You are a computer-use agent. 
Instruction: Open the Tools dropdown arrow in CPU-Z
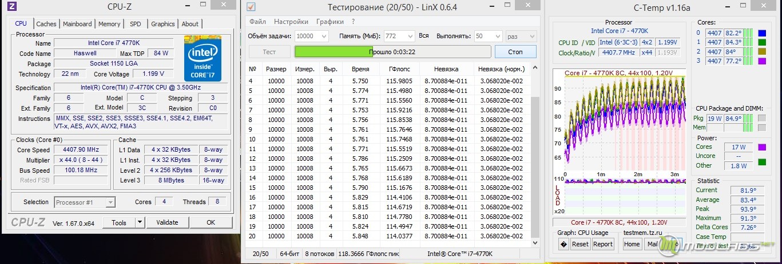point(140,222)
